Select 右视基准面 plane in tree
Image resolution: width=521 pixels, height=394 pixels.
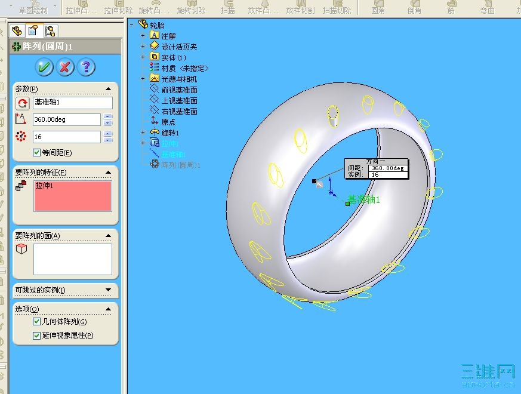click(180, 112)
